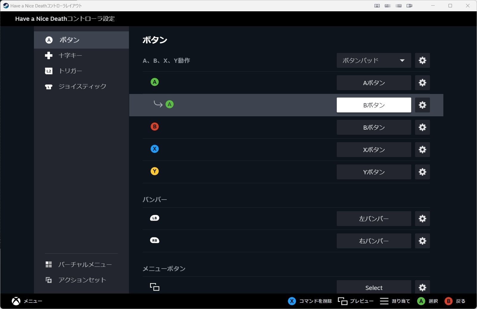Viewport: 477px width, 309px height.
Task: Click second controller layout icon in title bar
Action: 388,6
